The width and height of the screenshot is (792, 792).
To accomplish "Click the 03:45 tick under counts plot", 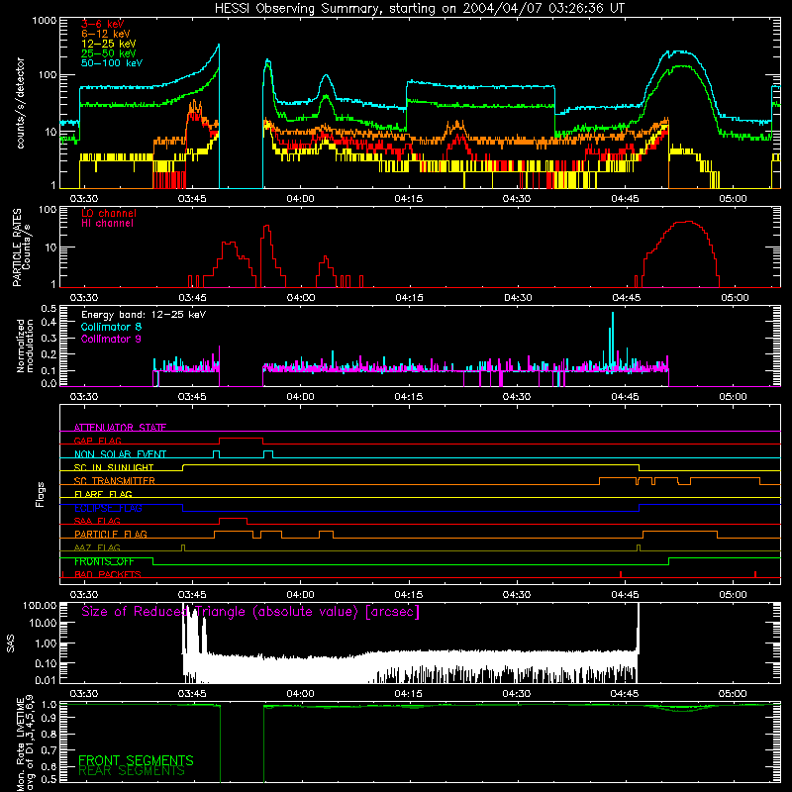I will [192, 199].
